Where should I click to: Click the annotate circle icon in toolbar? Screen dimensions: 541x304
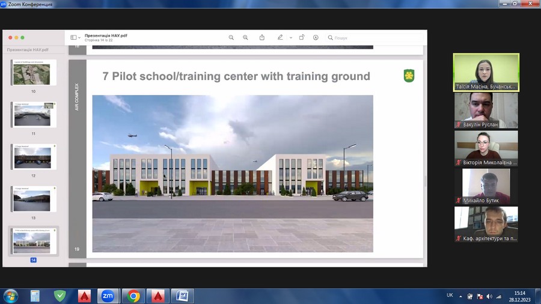tap(316, 37)
